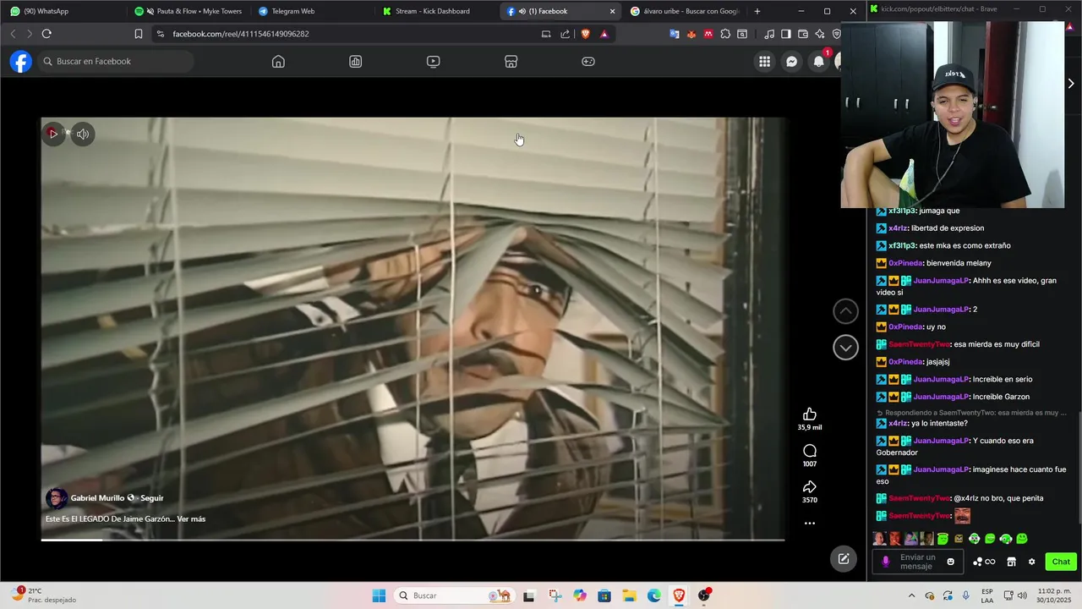Open the Kick chat shop icon
Screen dimensions: 1082x609
pos(1011,562)
